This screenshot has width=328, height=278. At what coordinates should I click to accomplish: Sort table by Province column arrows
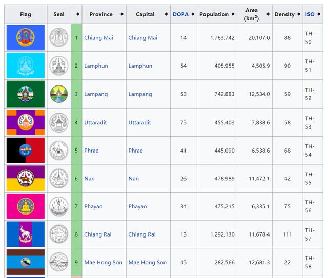click(x=122, y=14)
